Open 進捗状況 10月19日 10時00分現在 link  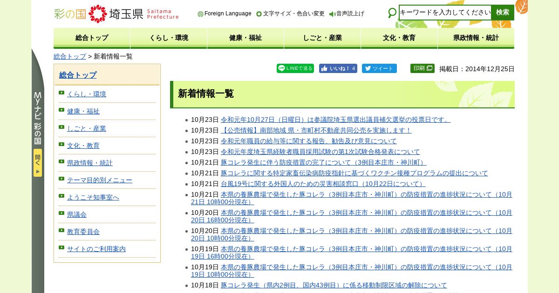click(352, 271)
